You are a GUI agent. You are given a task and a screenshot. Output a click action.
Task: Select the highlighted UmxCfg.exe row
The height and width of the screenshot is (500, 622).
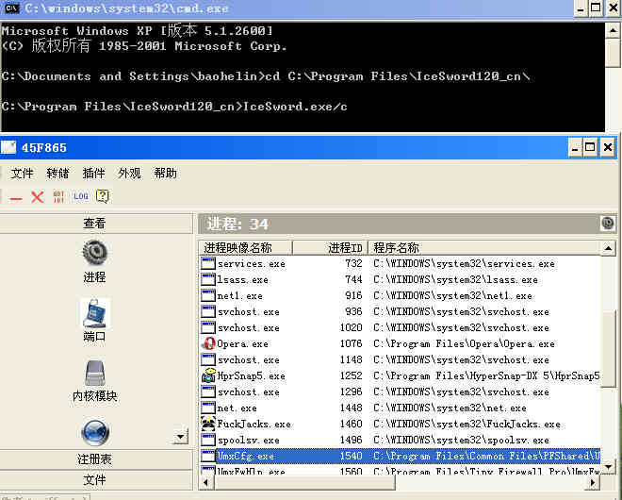coord(400,456)
